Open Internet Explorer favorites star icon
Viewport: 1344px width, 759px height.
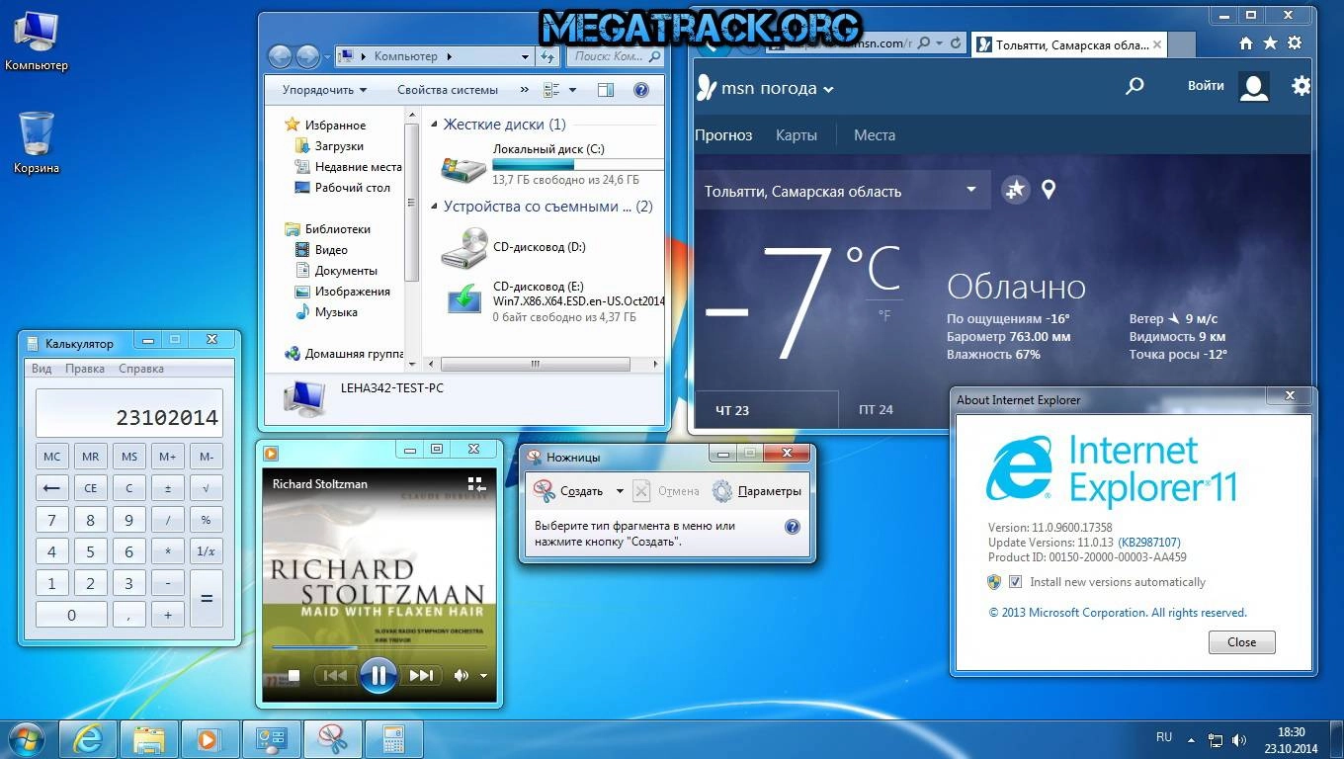click(x=1270, y=43)
